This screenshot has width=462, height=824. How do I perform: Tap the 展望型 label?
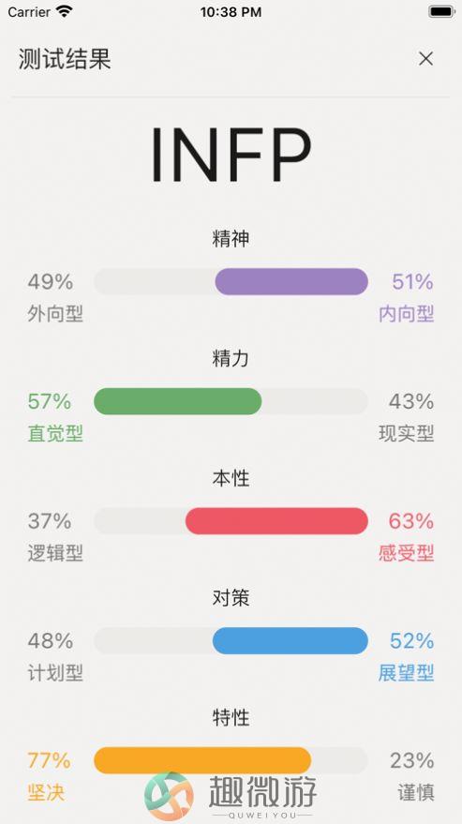tap(407, 673)
